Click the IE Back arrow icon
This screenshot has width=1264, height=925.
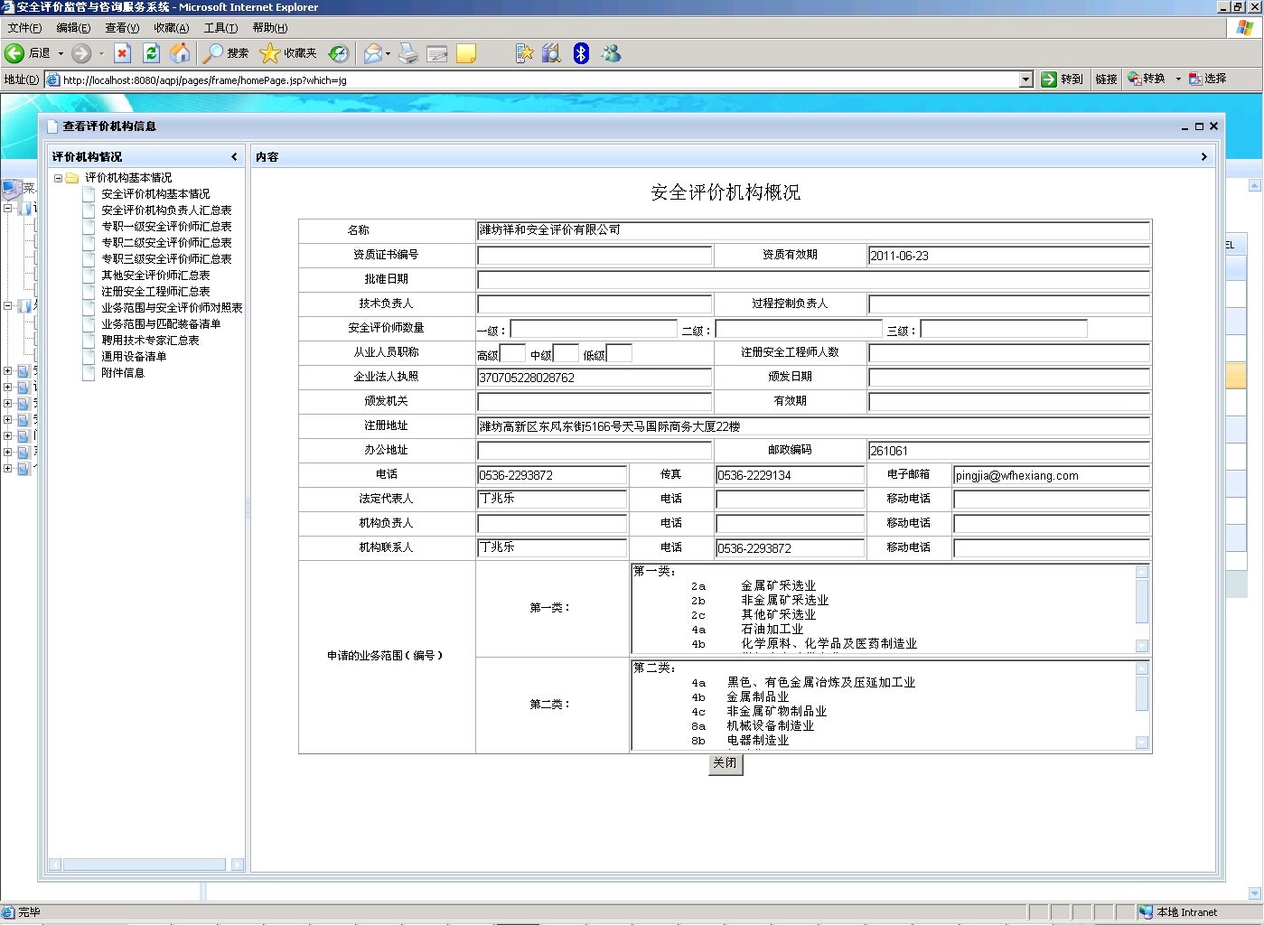pos(14,53)
